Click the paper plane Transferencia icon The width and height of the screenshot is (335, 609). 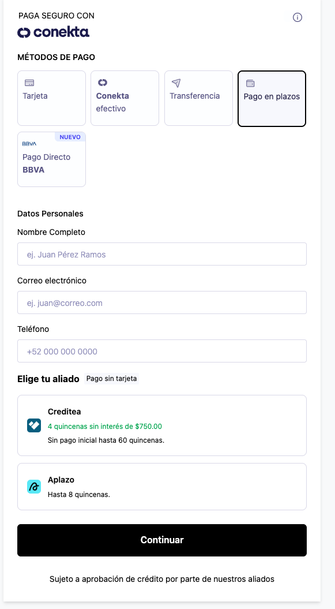click(x=176, y=83)
